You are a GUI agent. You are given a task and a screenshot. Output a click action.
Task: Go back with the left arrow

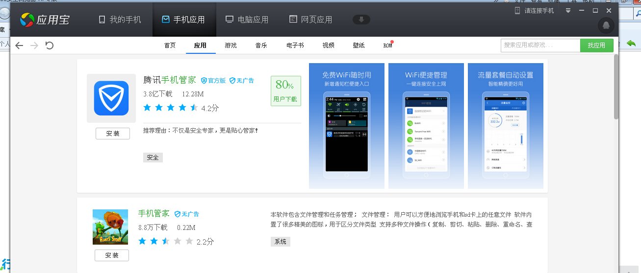point(19,45)
